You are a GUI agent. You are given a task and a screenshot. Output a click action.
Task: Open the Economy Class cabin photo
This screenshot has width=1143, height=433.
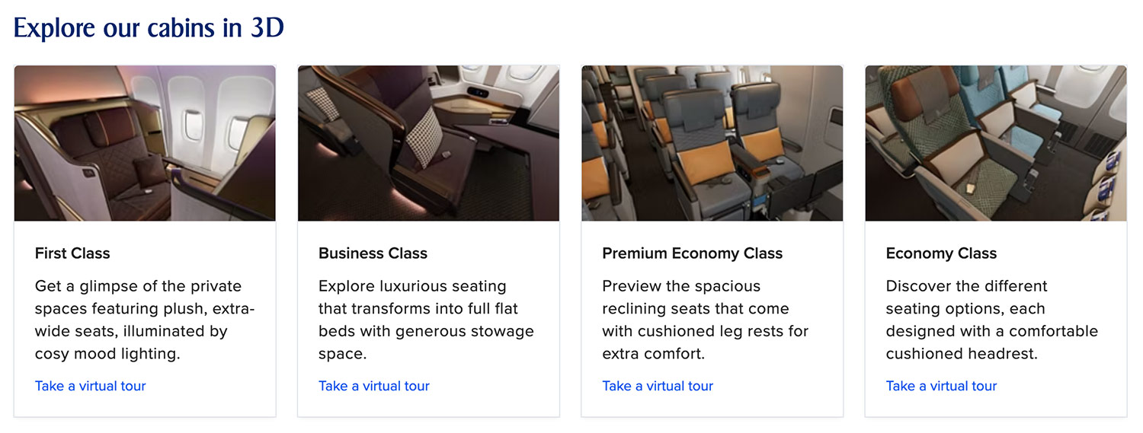tap(995, 143)
